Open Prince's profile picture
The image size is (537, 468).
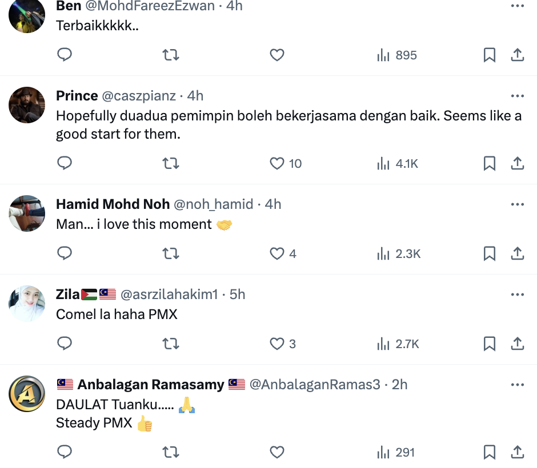(26, 105)
